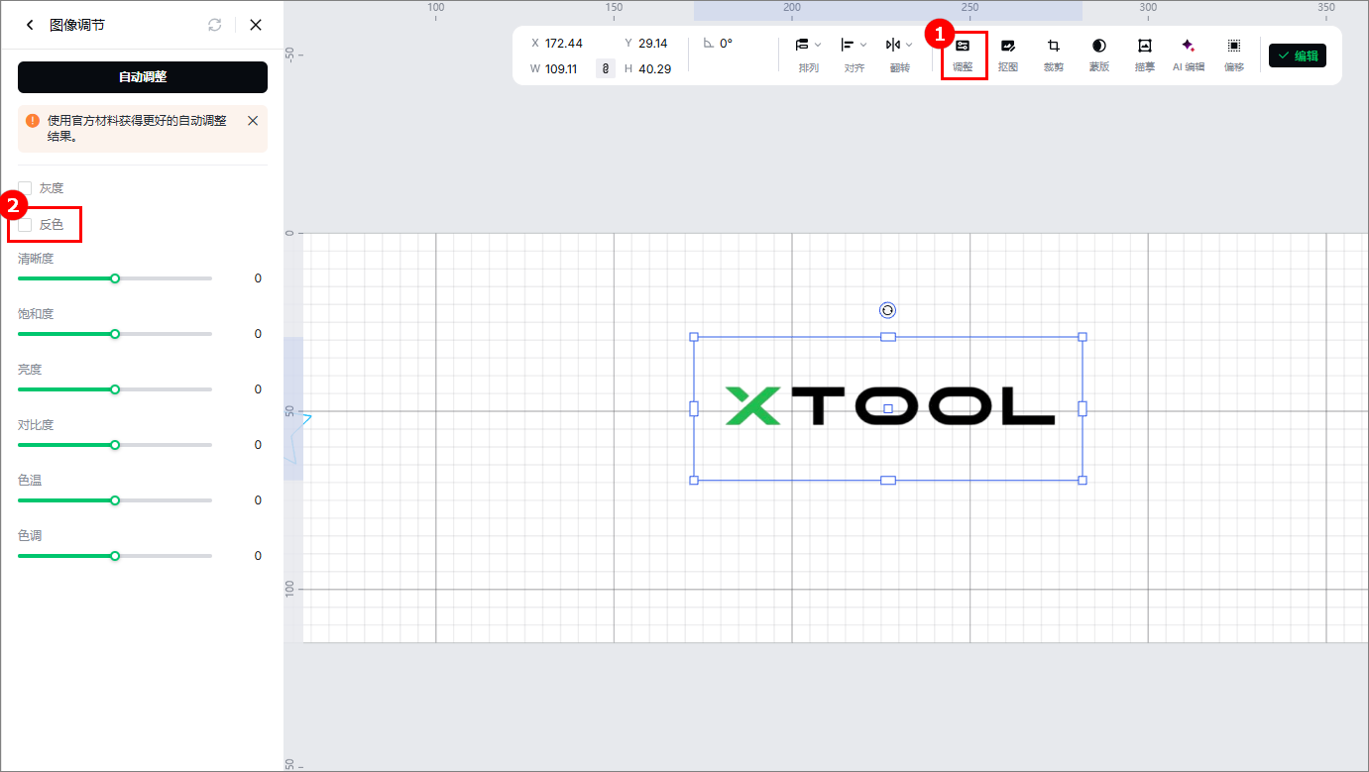Click the 亮度 brightness slider handle
This screenshot has height=772, width=1369.
click(115, 389)
